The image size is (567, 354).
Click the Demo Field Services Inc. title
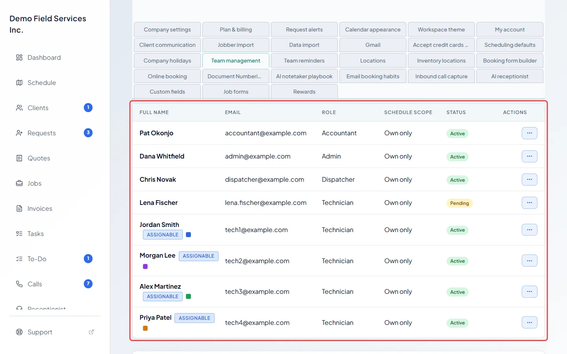[x=48, y=24]
